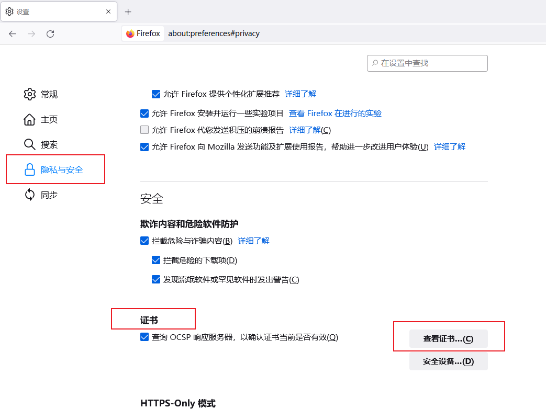This screenshot has height=409, width=546.
Task: Open 查看 Firefox 在进行的实验 link
Action: point(335,113)
